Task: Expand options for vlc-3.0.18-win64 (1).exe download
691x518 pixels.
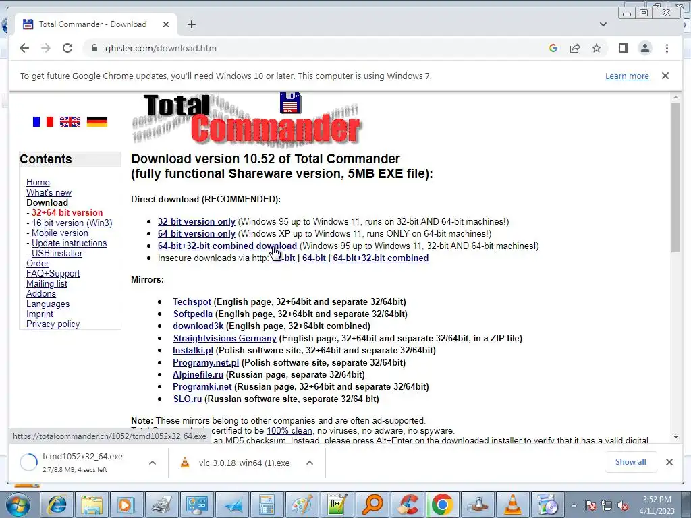Action: click(x=310, y=463)
